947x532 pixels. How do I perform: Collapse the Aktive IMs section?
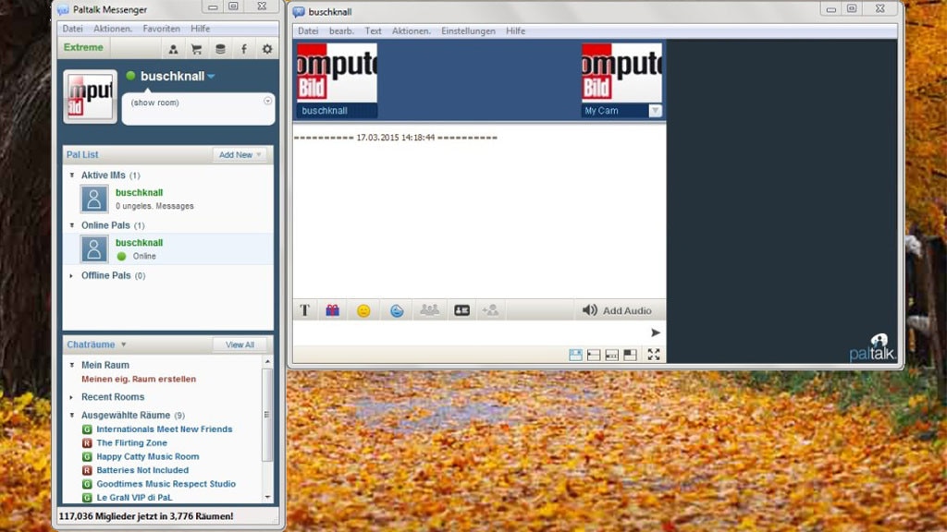pyautogui.click(x=73, y=175)
